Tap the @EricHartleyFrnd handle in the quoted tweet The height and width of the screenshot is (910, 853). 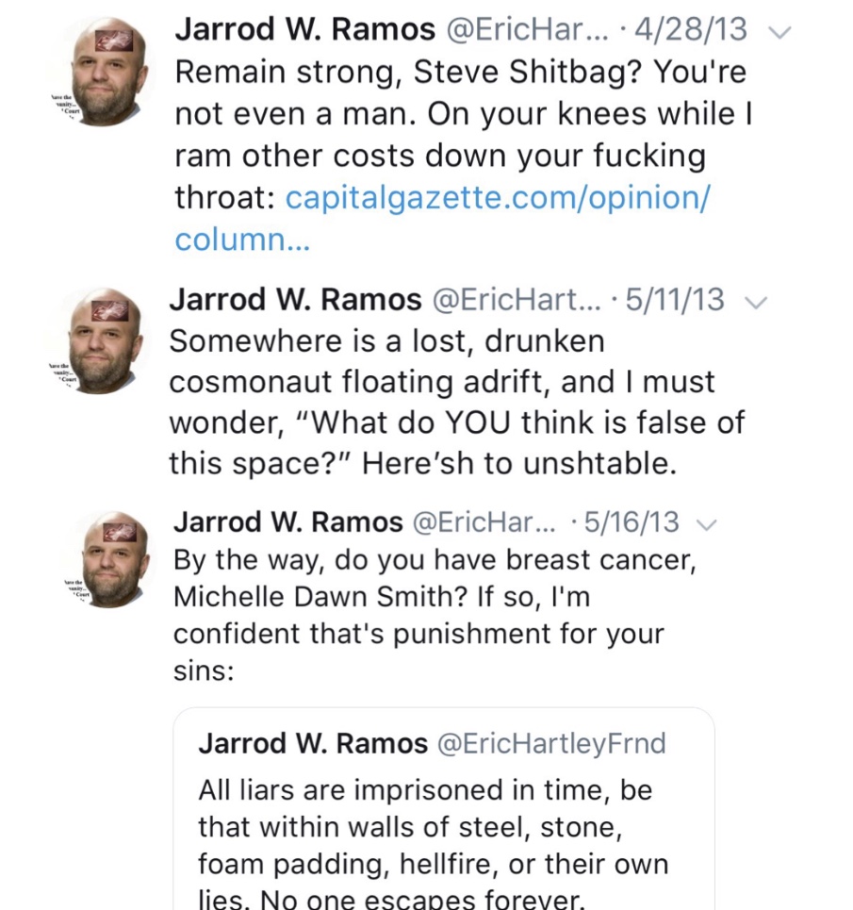click(552, 743)
